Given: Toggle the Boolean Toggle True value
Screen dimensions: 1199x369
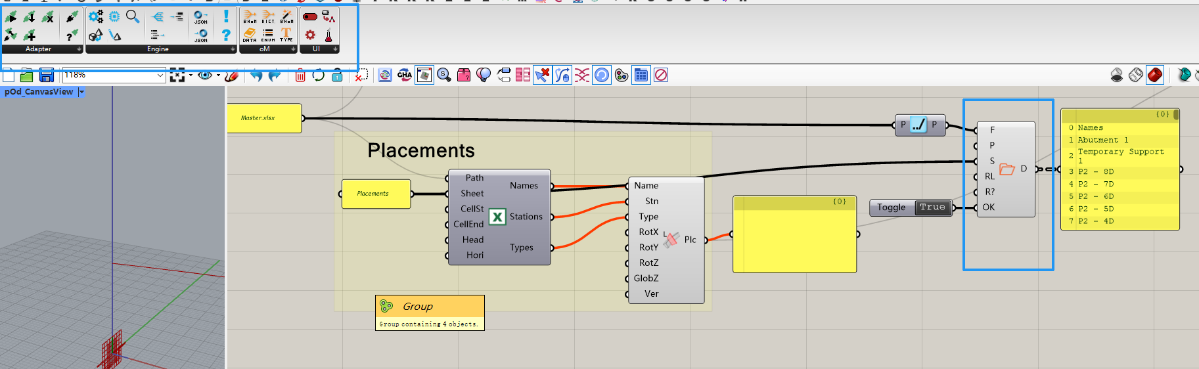Looking at the screenshot, I should pos(932,207).
